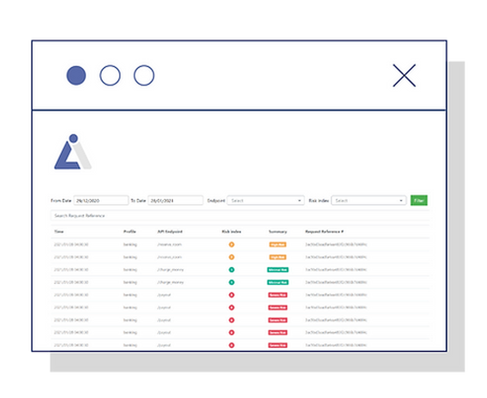This screenshot has height=398, width=487.
Task: Click red risk icon in first /payout row
Action: tap(231, 295)
